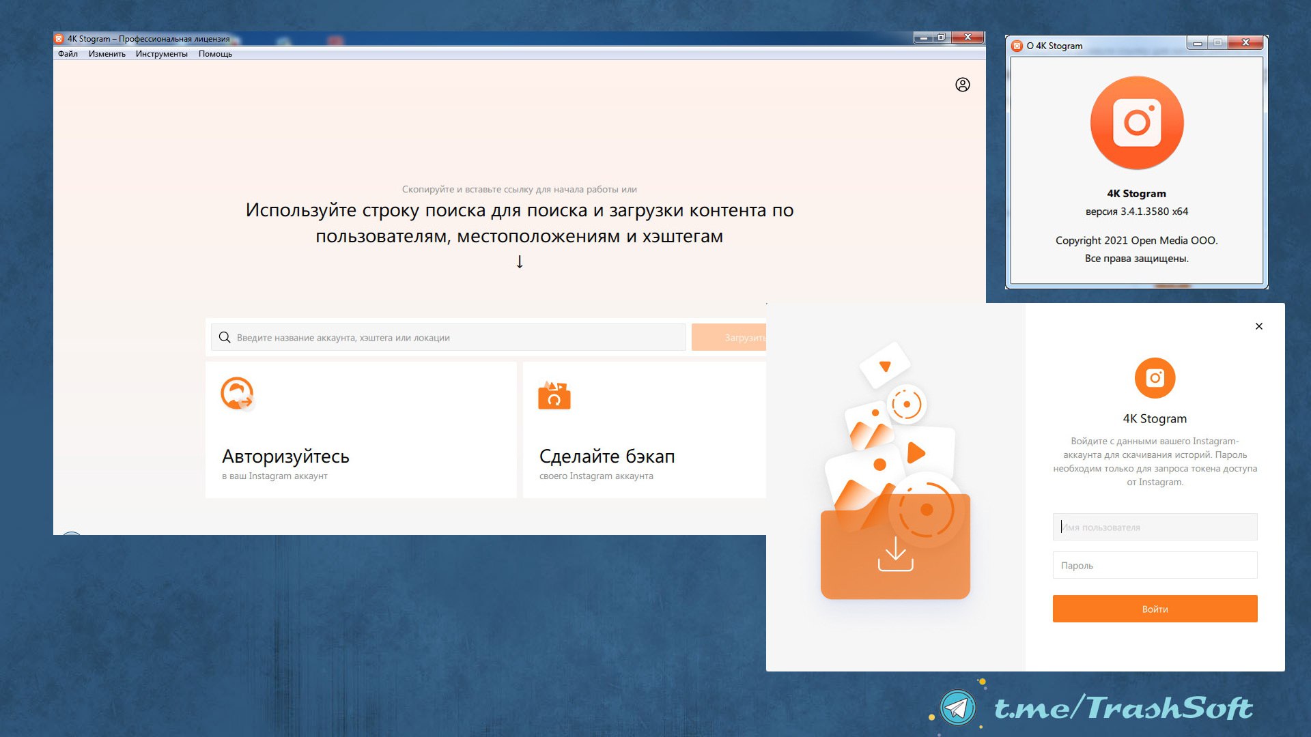
Task: Click the user account profile icon
Action: [962, 85]
